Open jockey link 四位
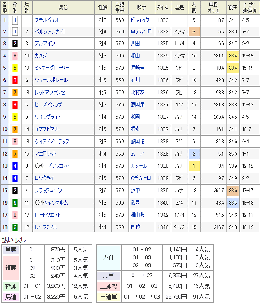This screenshot has width=260, height=303. point(135,227)
